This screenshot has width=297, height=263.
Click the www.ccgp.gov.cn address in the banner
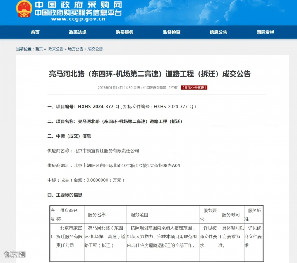pyautogui.click(x=78, y=19)
